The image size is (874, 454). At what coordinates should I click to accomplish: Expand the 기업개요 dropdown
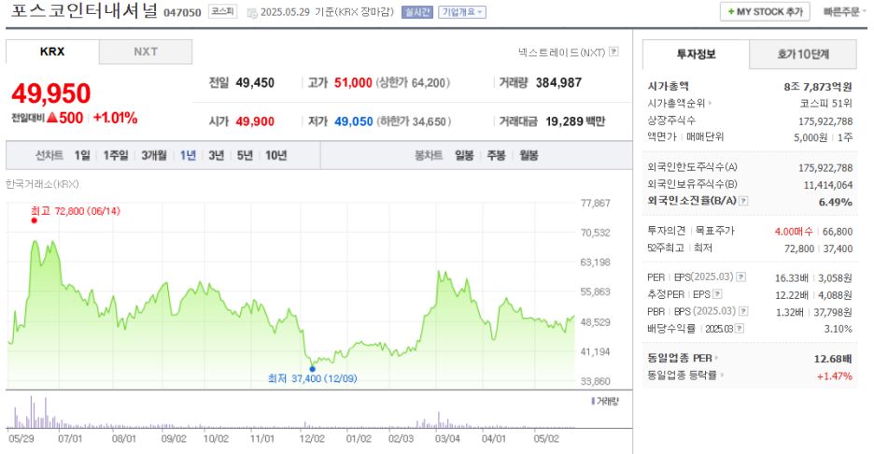click(x=462, y=12)
